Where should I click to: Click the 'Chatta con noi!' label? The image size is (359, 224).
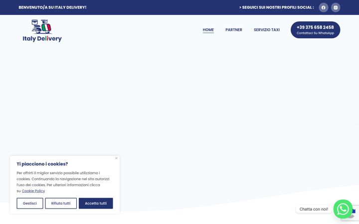coord(314,209)
